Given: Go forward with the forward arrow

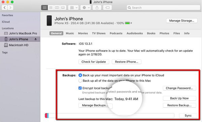Looking at the screenshot, I should tap(10, 8).
